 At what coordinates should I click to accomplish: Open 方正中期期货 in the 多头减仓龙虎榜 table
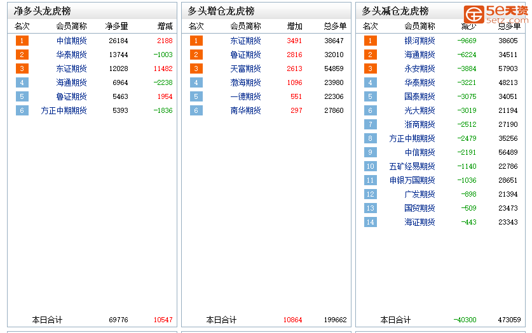[413, 138]
